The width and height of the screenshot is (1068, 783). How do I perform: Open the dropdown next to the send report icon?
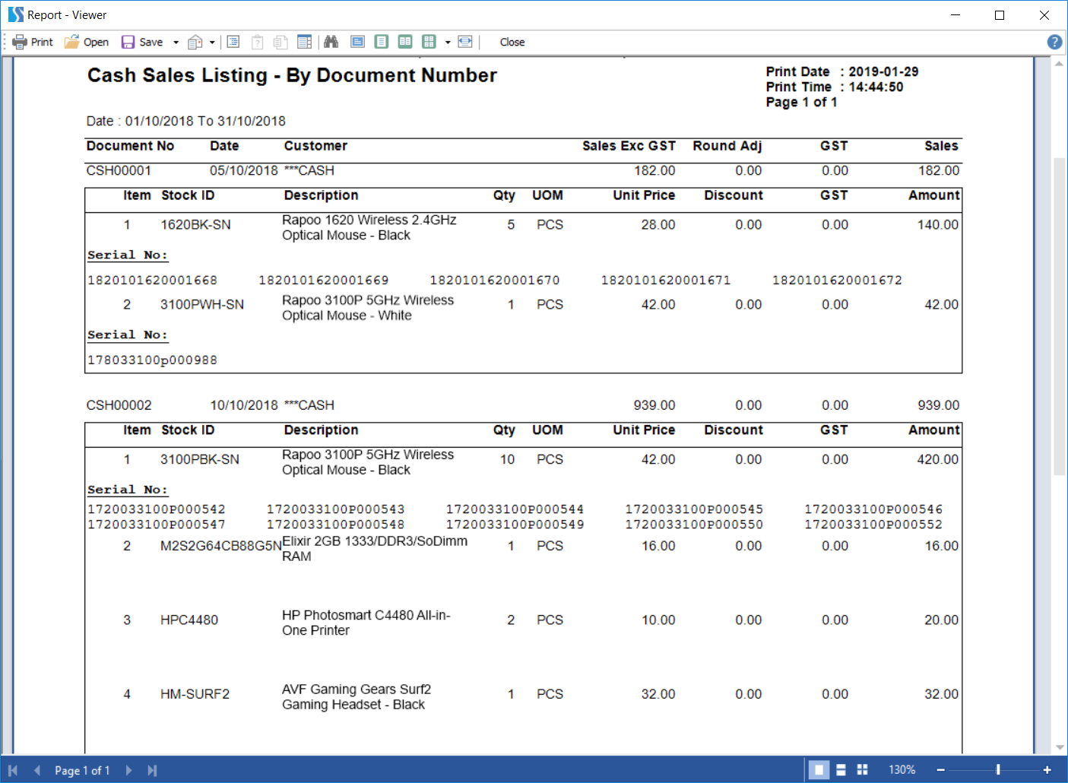click(212, 42)
